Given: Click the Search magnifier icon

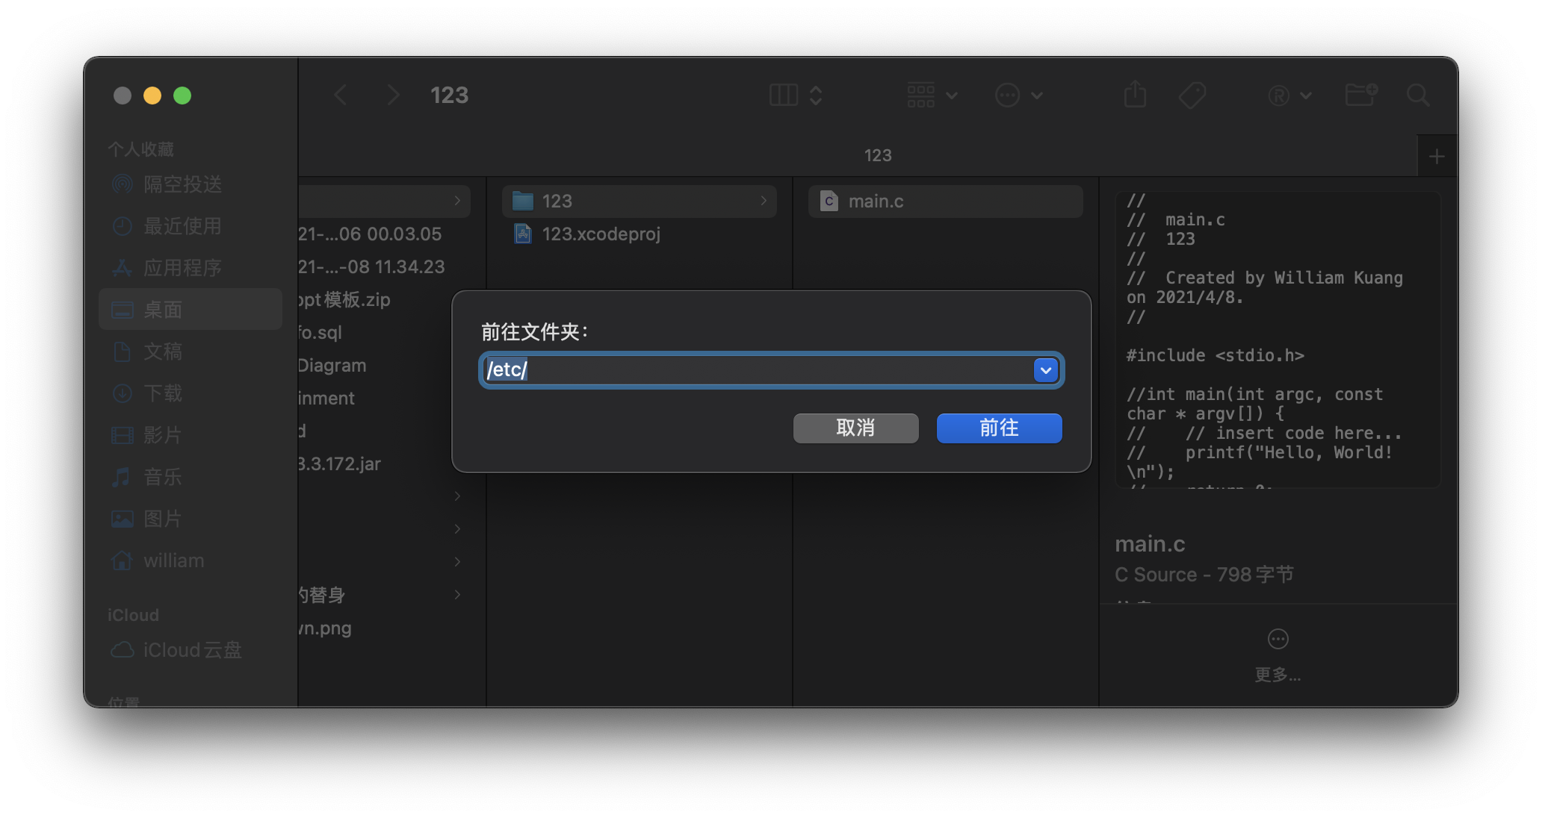Looking at the screenshot, I should [1418, 96].
